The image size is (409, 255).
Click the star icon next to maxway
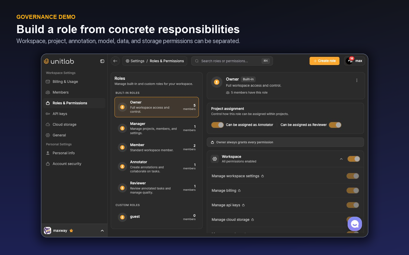click(71, 231)
